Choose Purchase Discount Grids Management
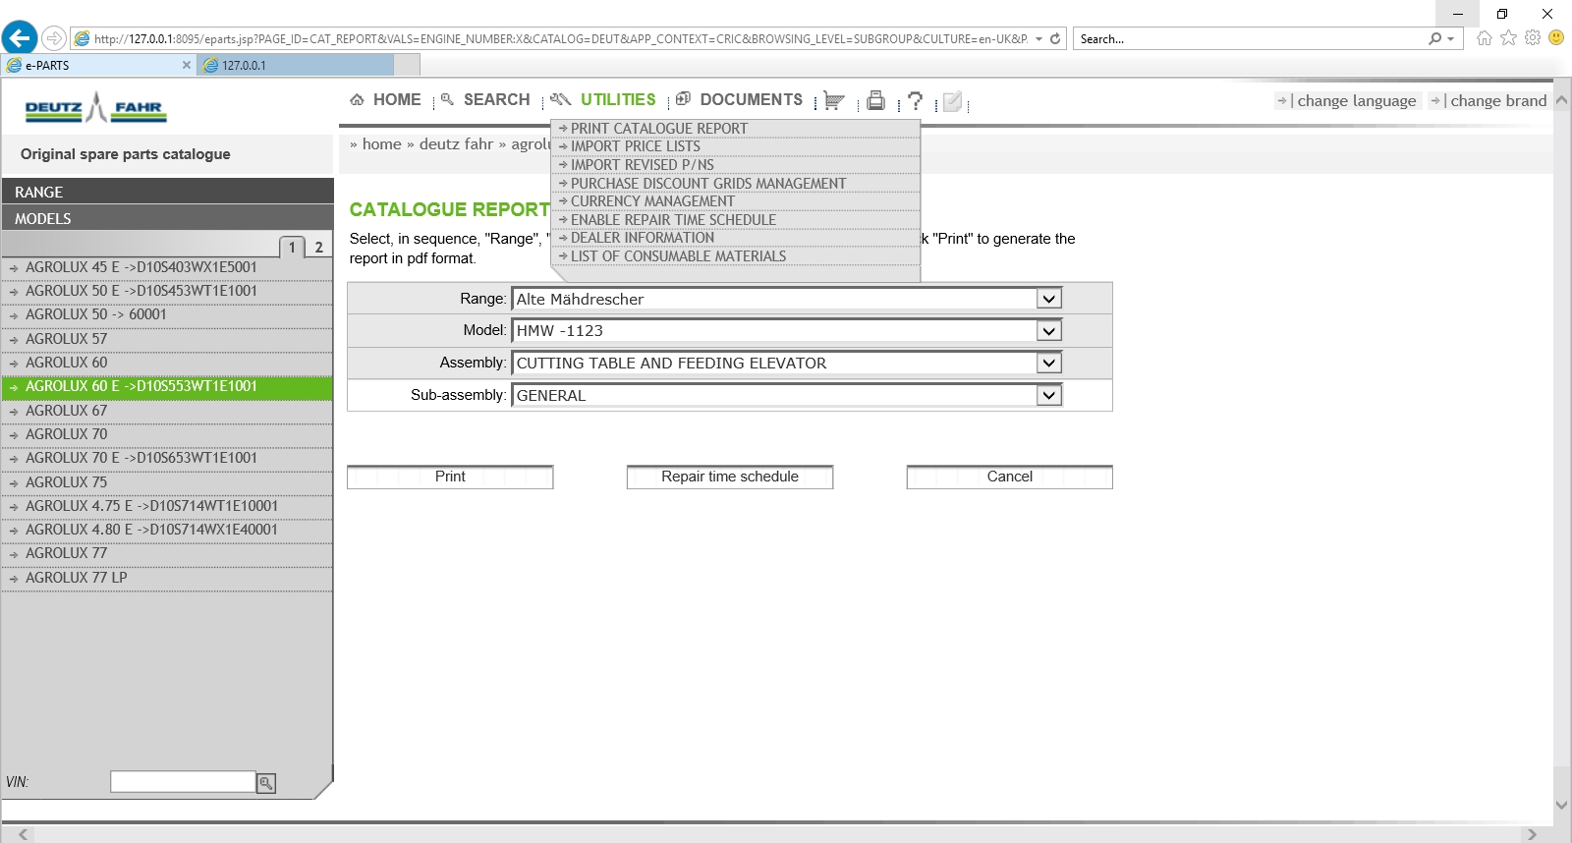 click(x=707, y=184)
